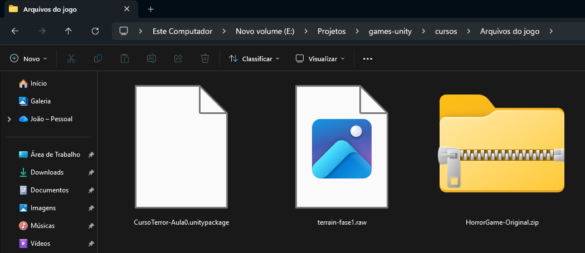This screenshot has width=585, height=253.
Task: Close the Arquivos do jogo tab
Action: (127, 9)
